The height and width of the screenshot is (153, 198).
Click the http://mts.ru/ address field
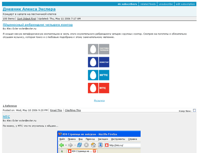pyautogui.click(x=122, y=145)
